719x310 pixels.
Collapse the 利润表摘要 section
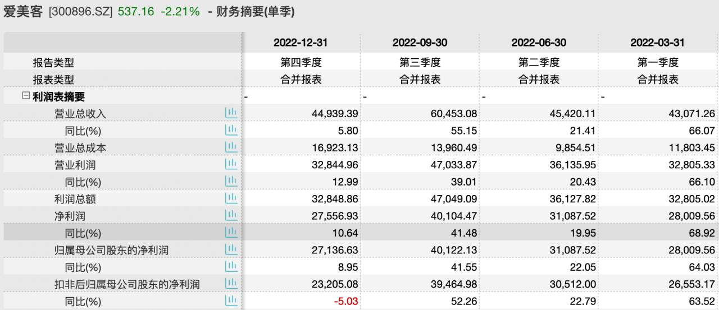(x=25, y=96)
